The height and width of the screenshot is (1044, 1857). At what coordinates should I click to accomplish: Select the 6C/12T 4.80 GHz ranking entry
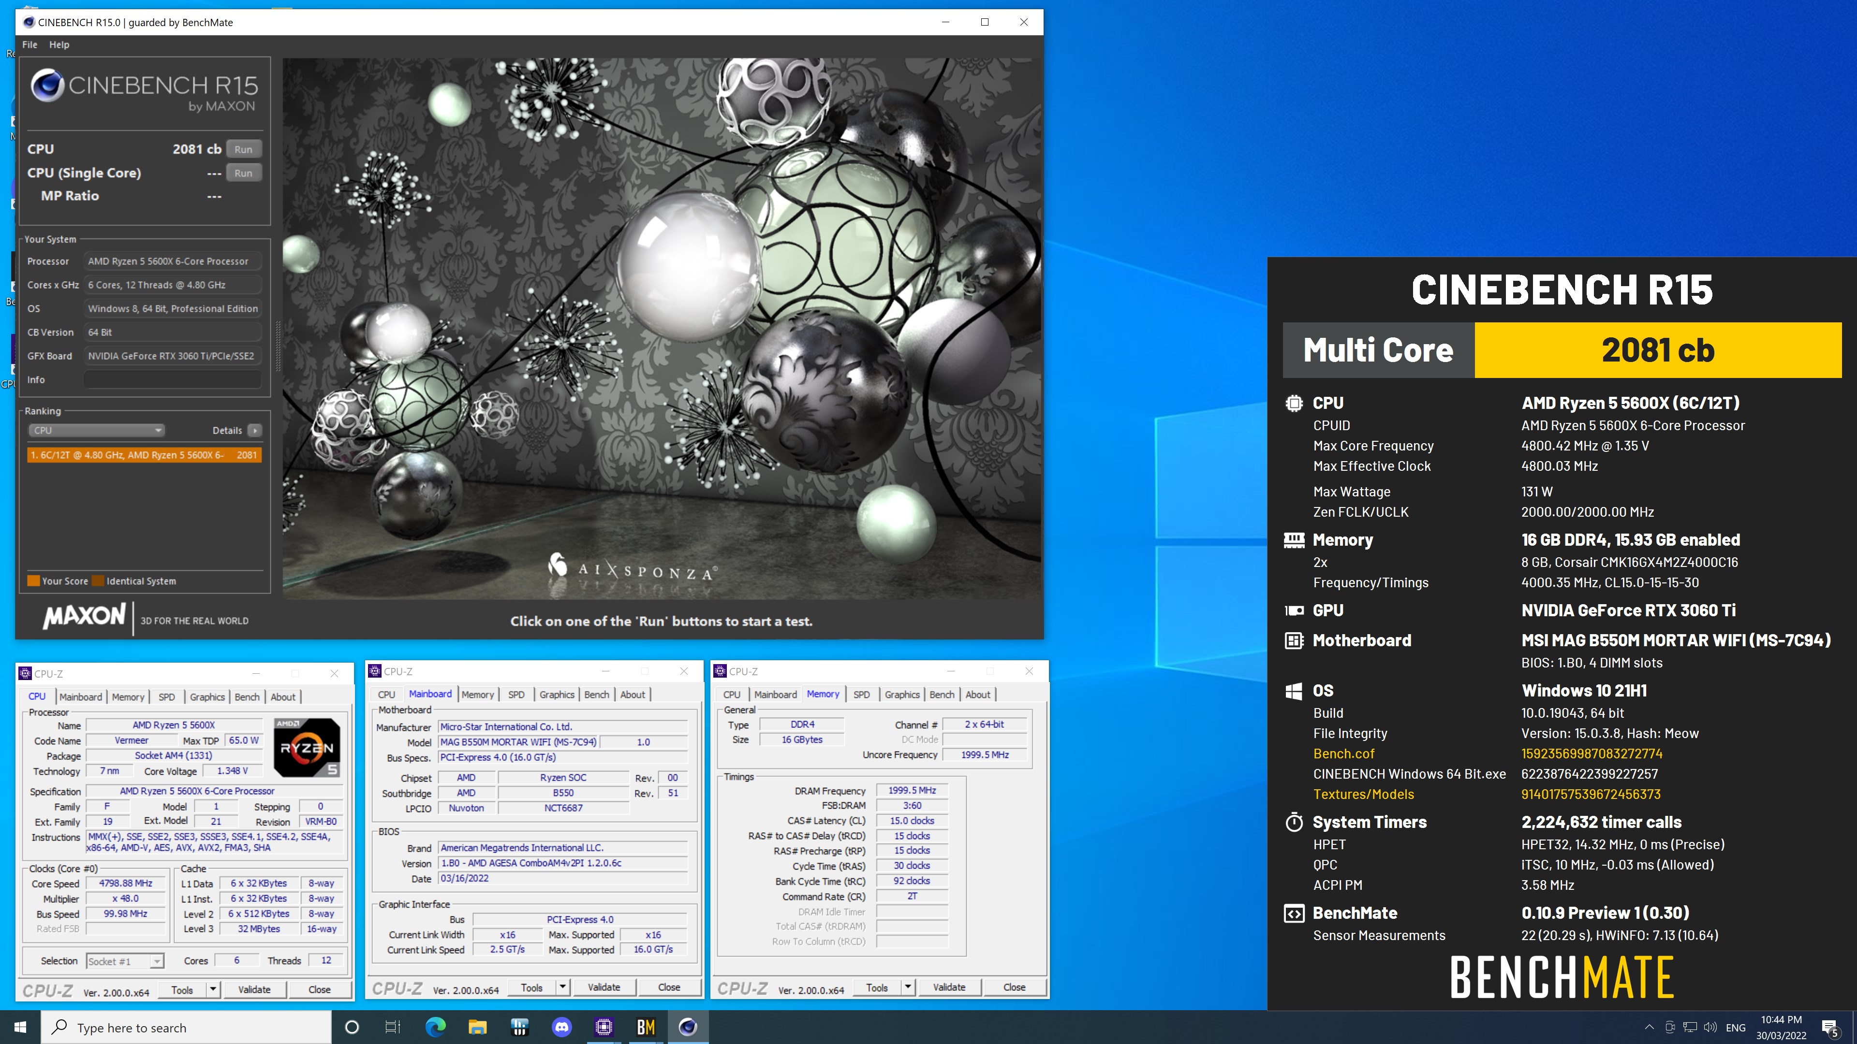point(144,455)
